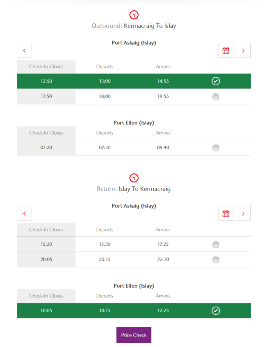The height and width of the screenshot is (347, 268).
Task: Click the checked 13:00 outbound sailing checkmark
Action: [x=216, y=81]
